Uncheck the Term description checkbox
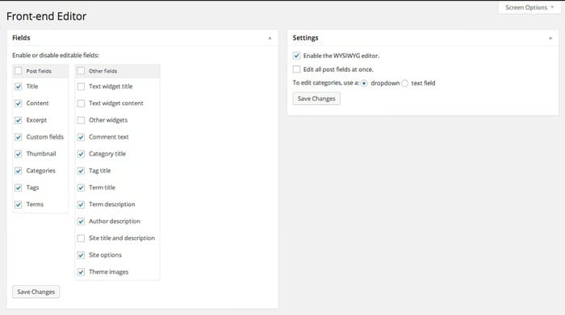 pos(81,205)
